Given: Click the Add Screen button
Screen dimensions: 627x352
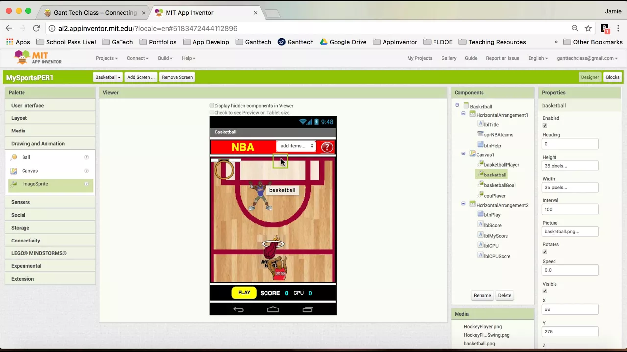Looking at the screenshot, I should (141, 77).
